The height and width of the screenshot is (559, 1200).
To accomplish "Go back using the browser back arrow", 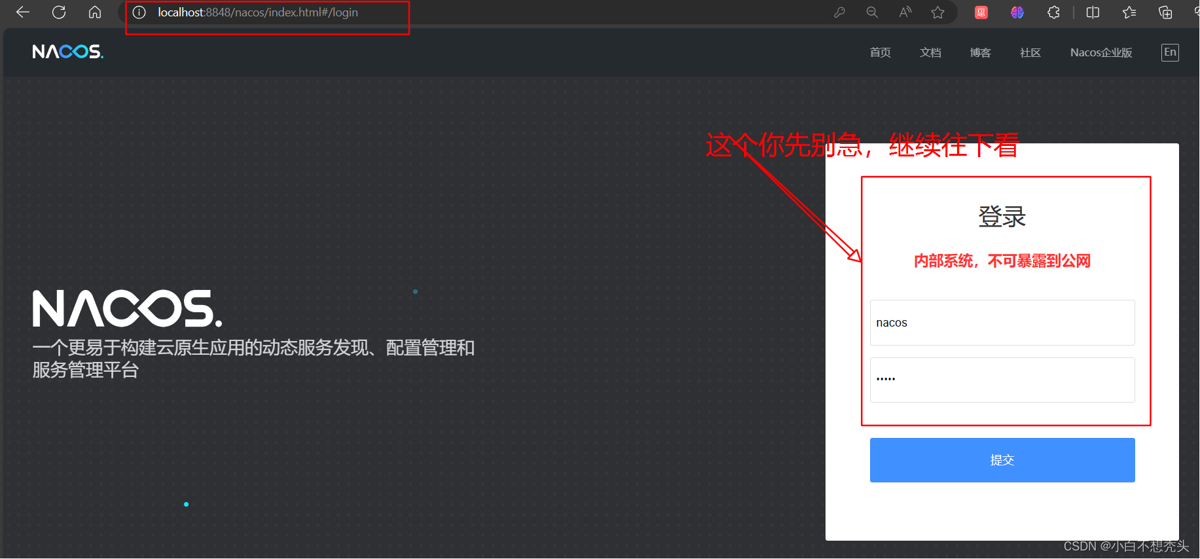I will 23,12.
